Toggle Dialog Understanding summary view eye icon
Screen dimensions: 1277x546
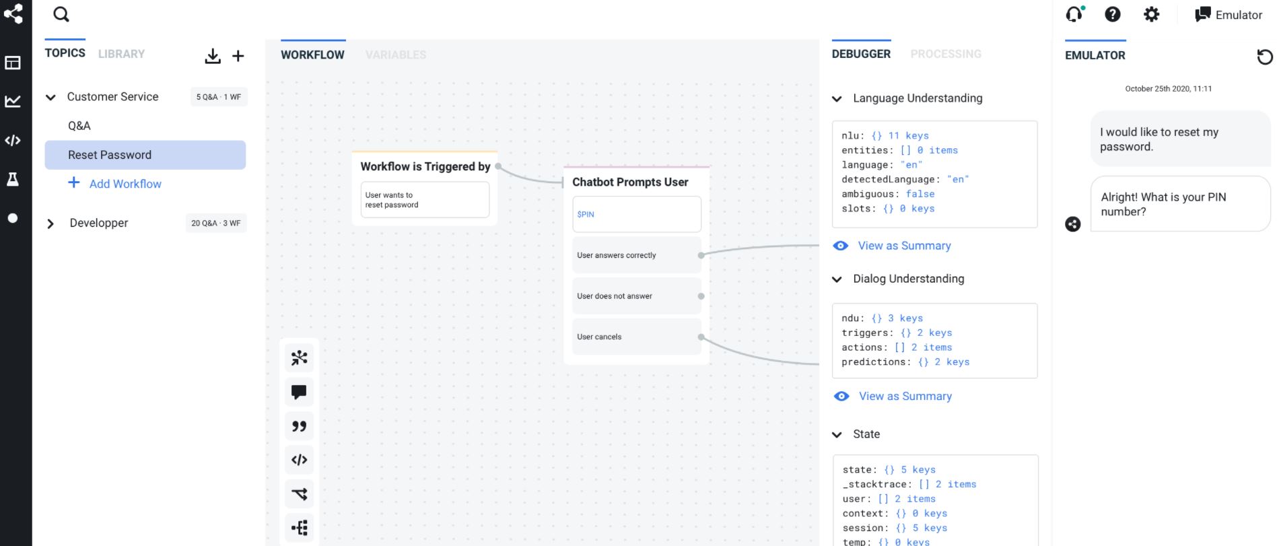(x=841, y=397)
